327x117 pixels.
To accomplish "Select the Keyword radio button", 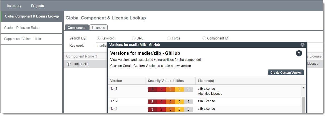I will 98,38.
